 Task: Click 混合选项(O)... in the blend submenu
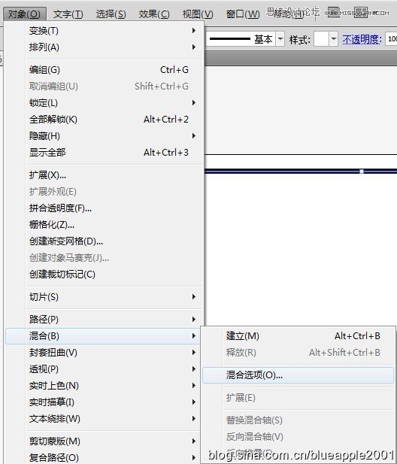299,375
